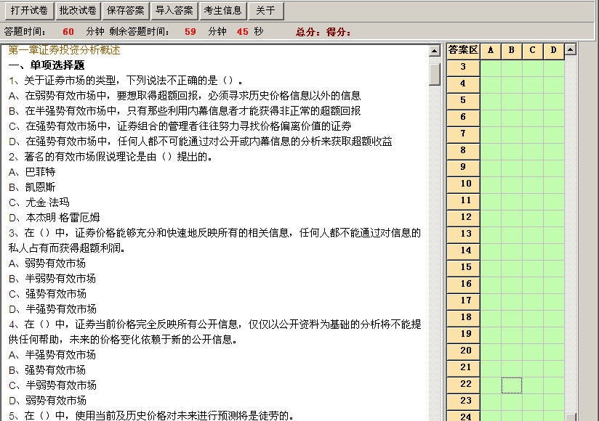Save answers with 保存答案 button
The image size is (599, 421).
126,10
